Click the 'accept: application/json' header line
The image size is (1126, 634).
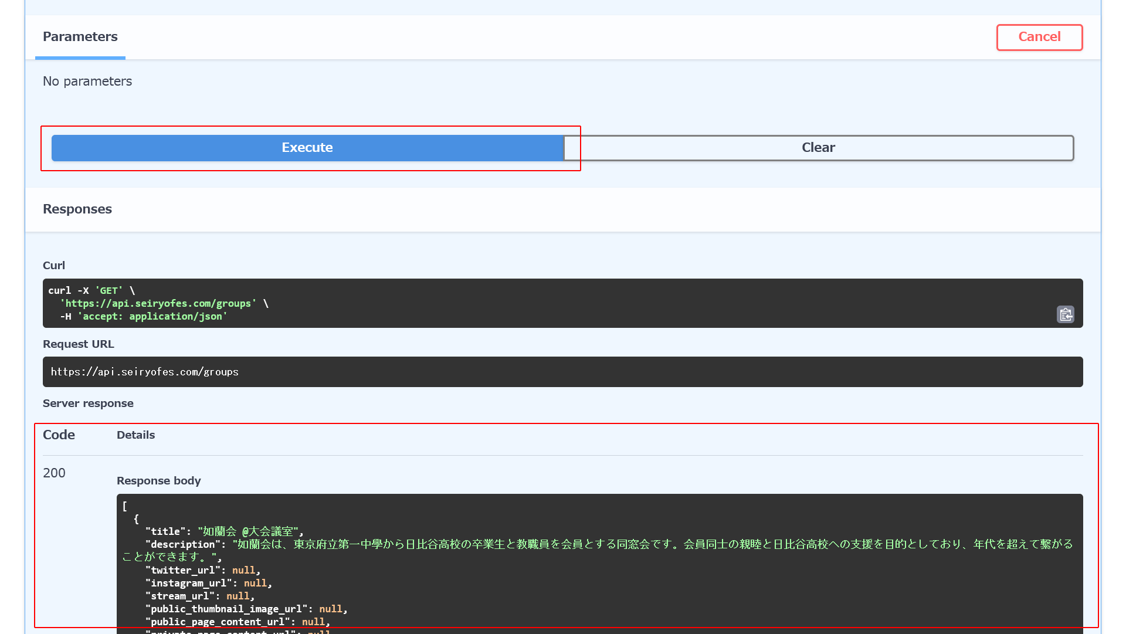144,316
